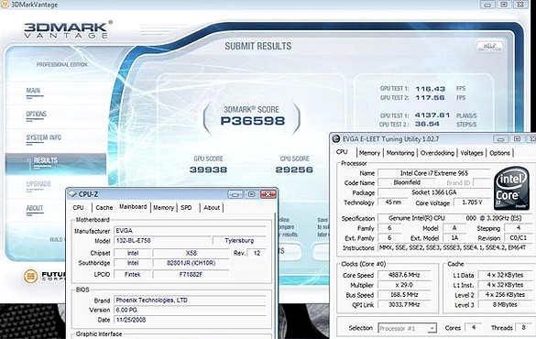Open the E-LEET Overclocking tab

[437, 153]
